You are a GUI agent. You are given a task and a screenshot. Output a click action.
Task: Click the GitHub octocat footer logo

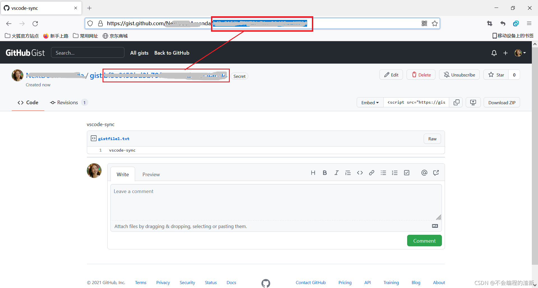click(x=266, y=283)
